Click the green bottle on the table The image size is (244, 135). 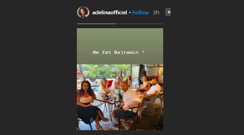point(119,91)
